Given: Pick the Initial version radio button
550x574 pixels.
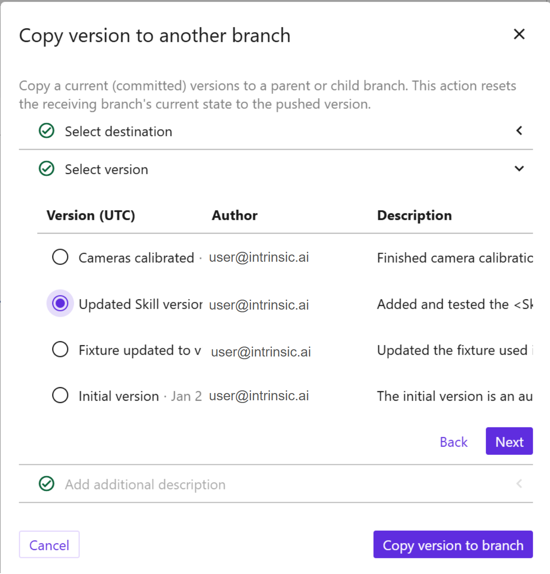Looking at the screenshot, I should tap(60, 395).
